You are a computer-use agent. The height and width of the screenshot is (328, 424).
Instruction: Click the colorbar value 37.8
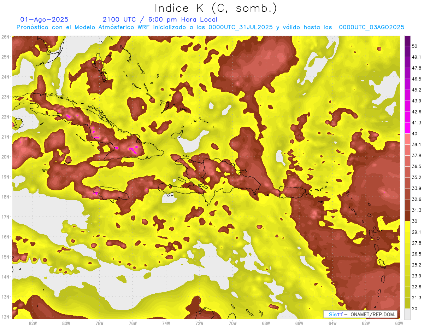click(x=417, y=155)
